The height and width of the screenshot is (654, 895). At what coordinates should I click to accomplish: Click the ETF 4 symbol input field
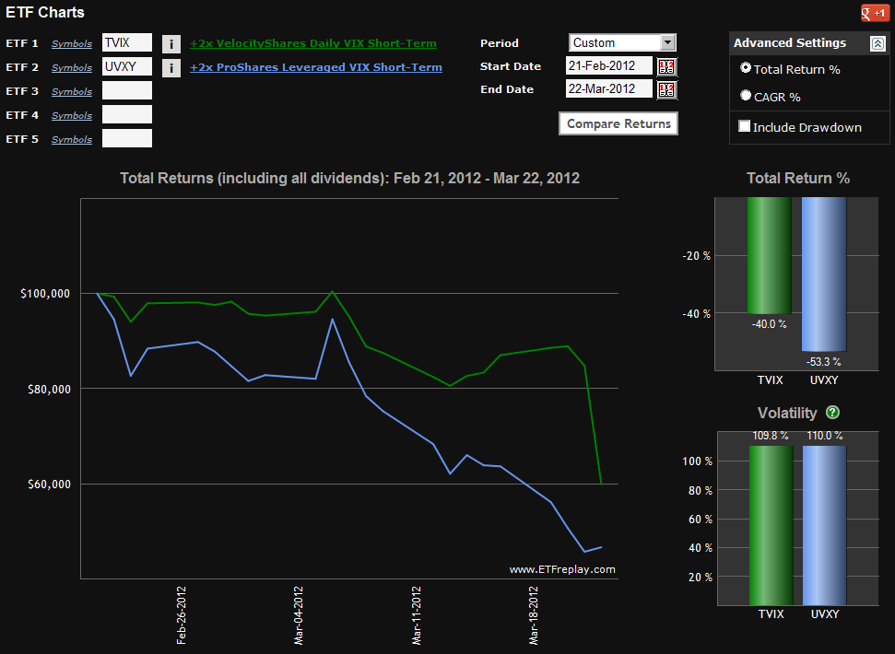click(127, 114)
